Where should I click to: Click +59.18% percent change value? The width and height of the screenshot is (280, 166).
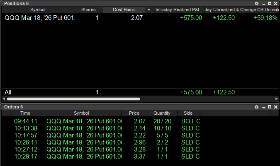265,18
